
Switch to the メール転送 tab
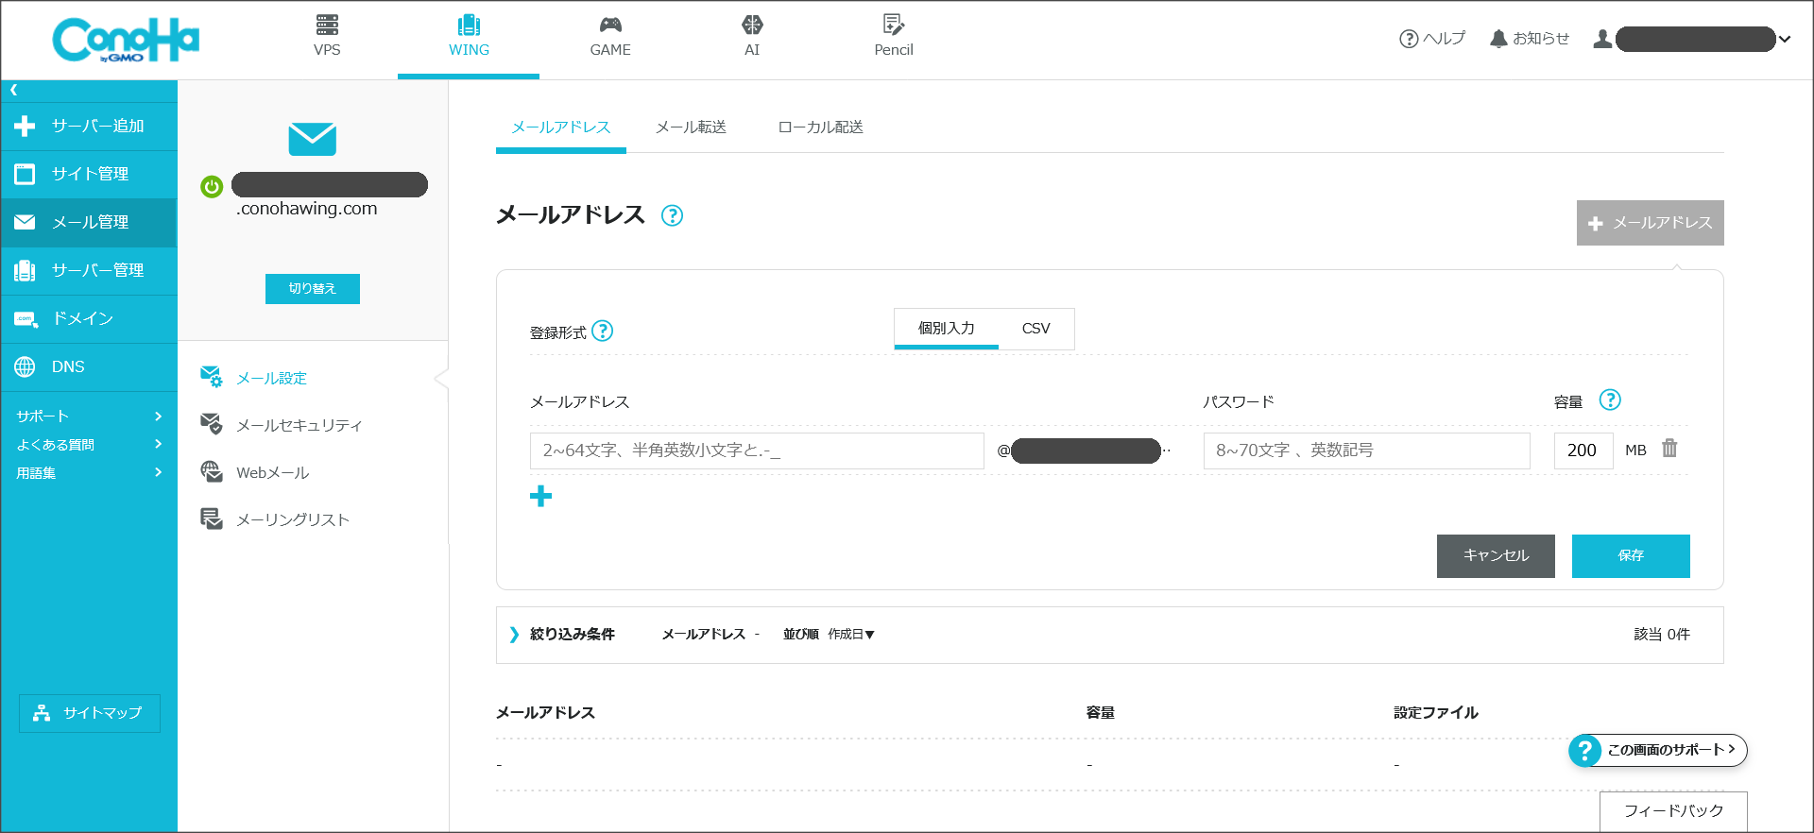(x=691, y=127)
